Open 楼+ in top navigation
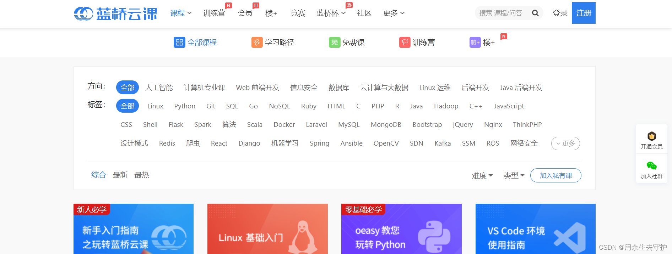Viewport: 672px width, 254px height. point(271,13)
